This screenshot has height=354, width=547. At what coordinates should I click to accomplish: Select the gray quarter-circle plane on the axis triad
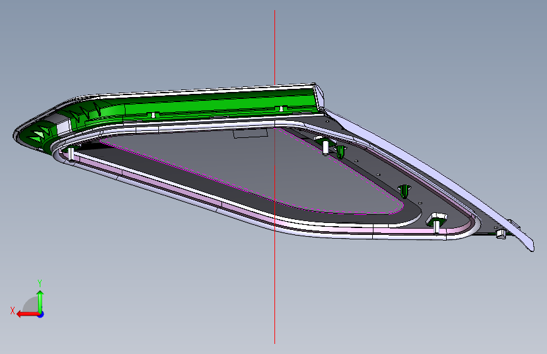pos(31,304)
